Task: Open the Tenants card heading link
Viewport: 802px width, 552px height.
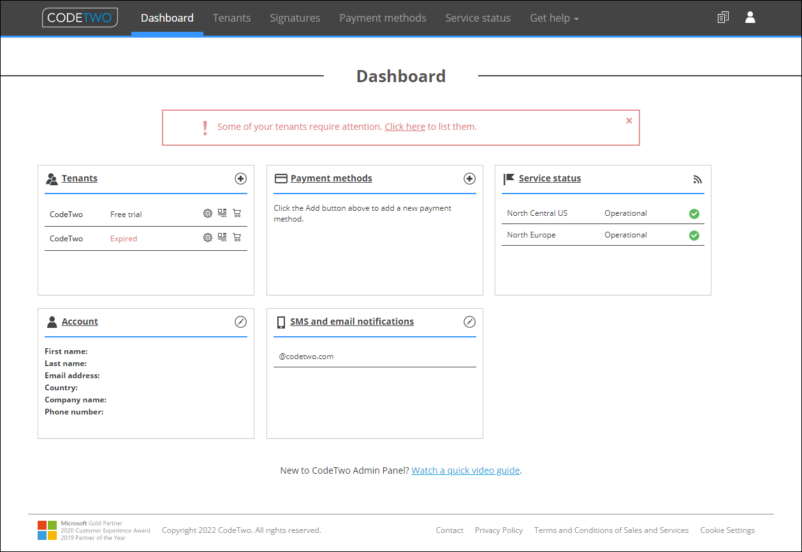Action: point(80,178)
